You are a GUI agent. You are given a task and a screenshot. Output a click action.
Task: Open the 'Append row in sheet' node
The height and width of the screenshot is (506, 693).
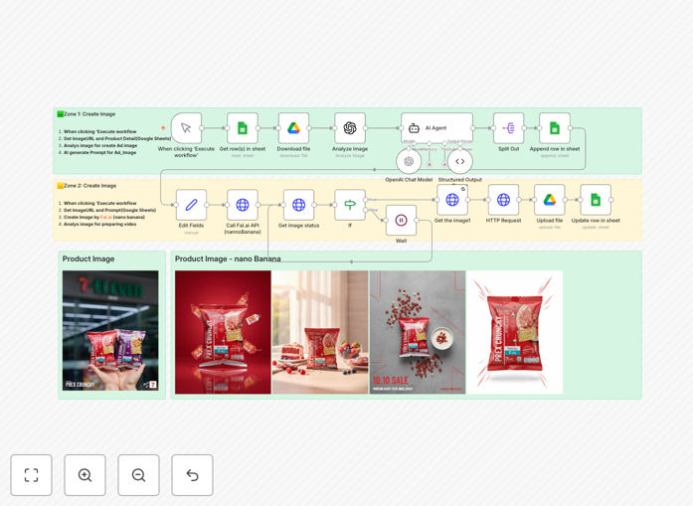pos(555,128)
